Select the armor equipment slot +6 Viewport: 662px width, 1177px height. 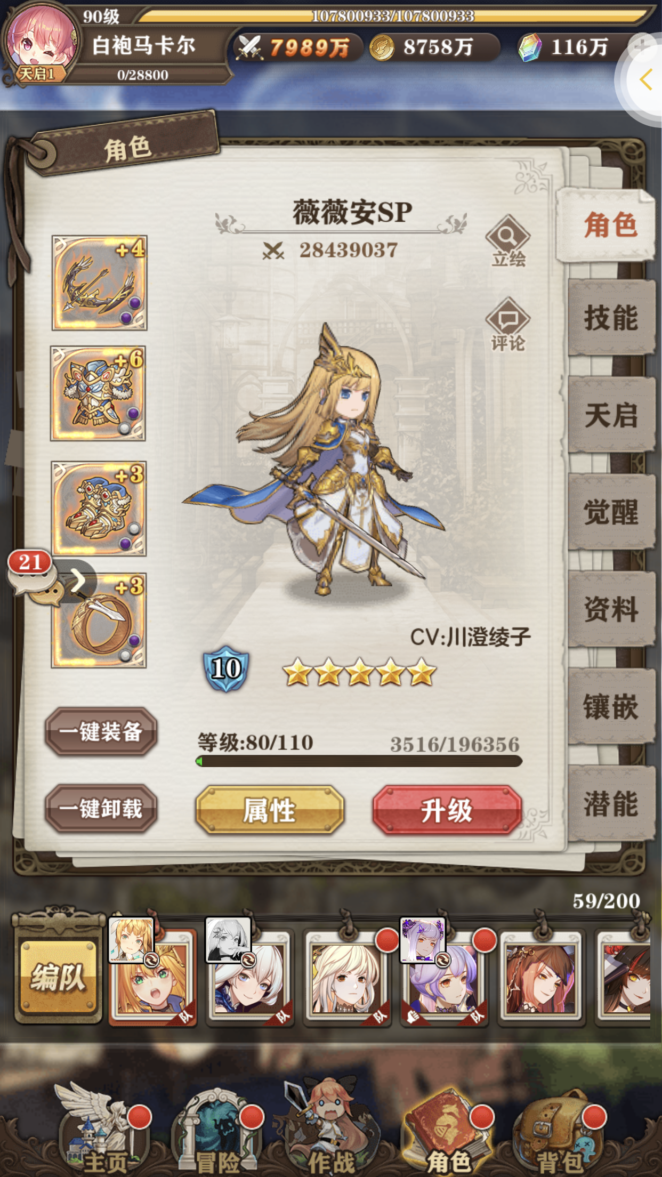pos(98,393)
